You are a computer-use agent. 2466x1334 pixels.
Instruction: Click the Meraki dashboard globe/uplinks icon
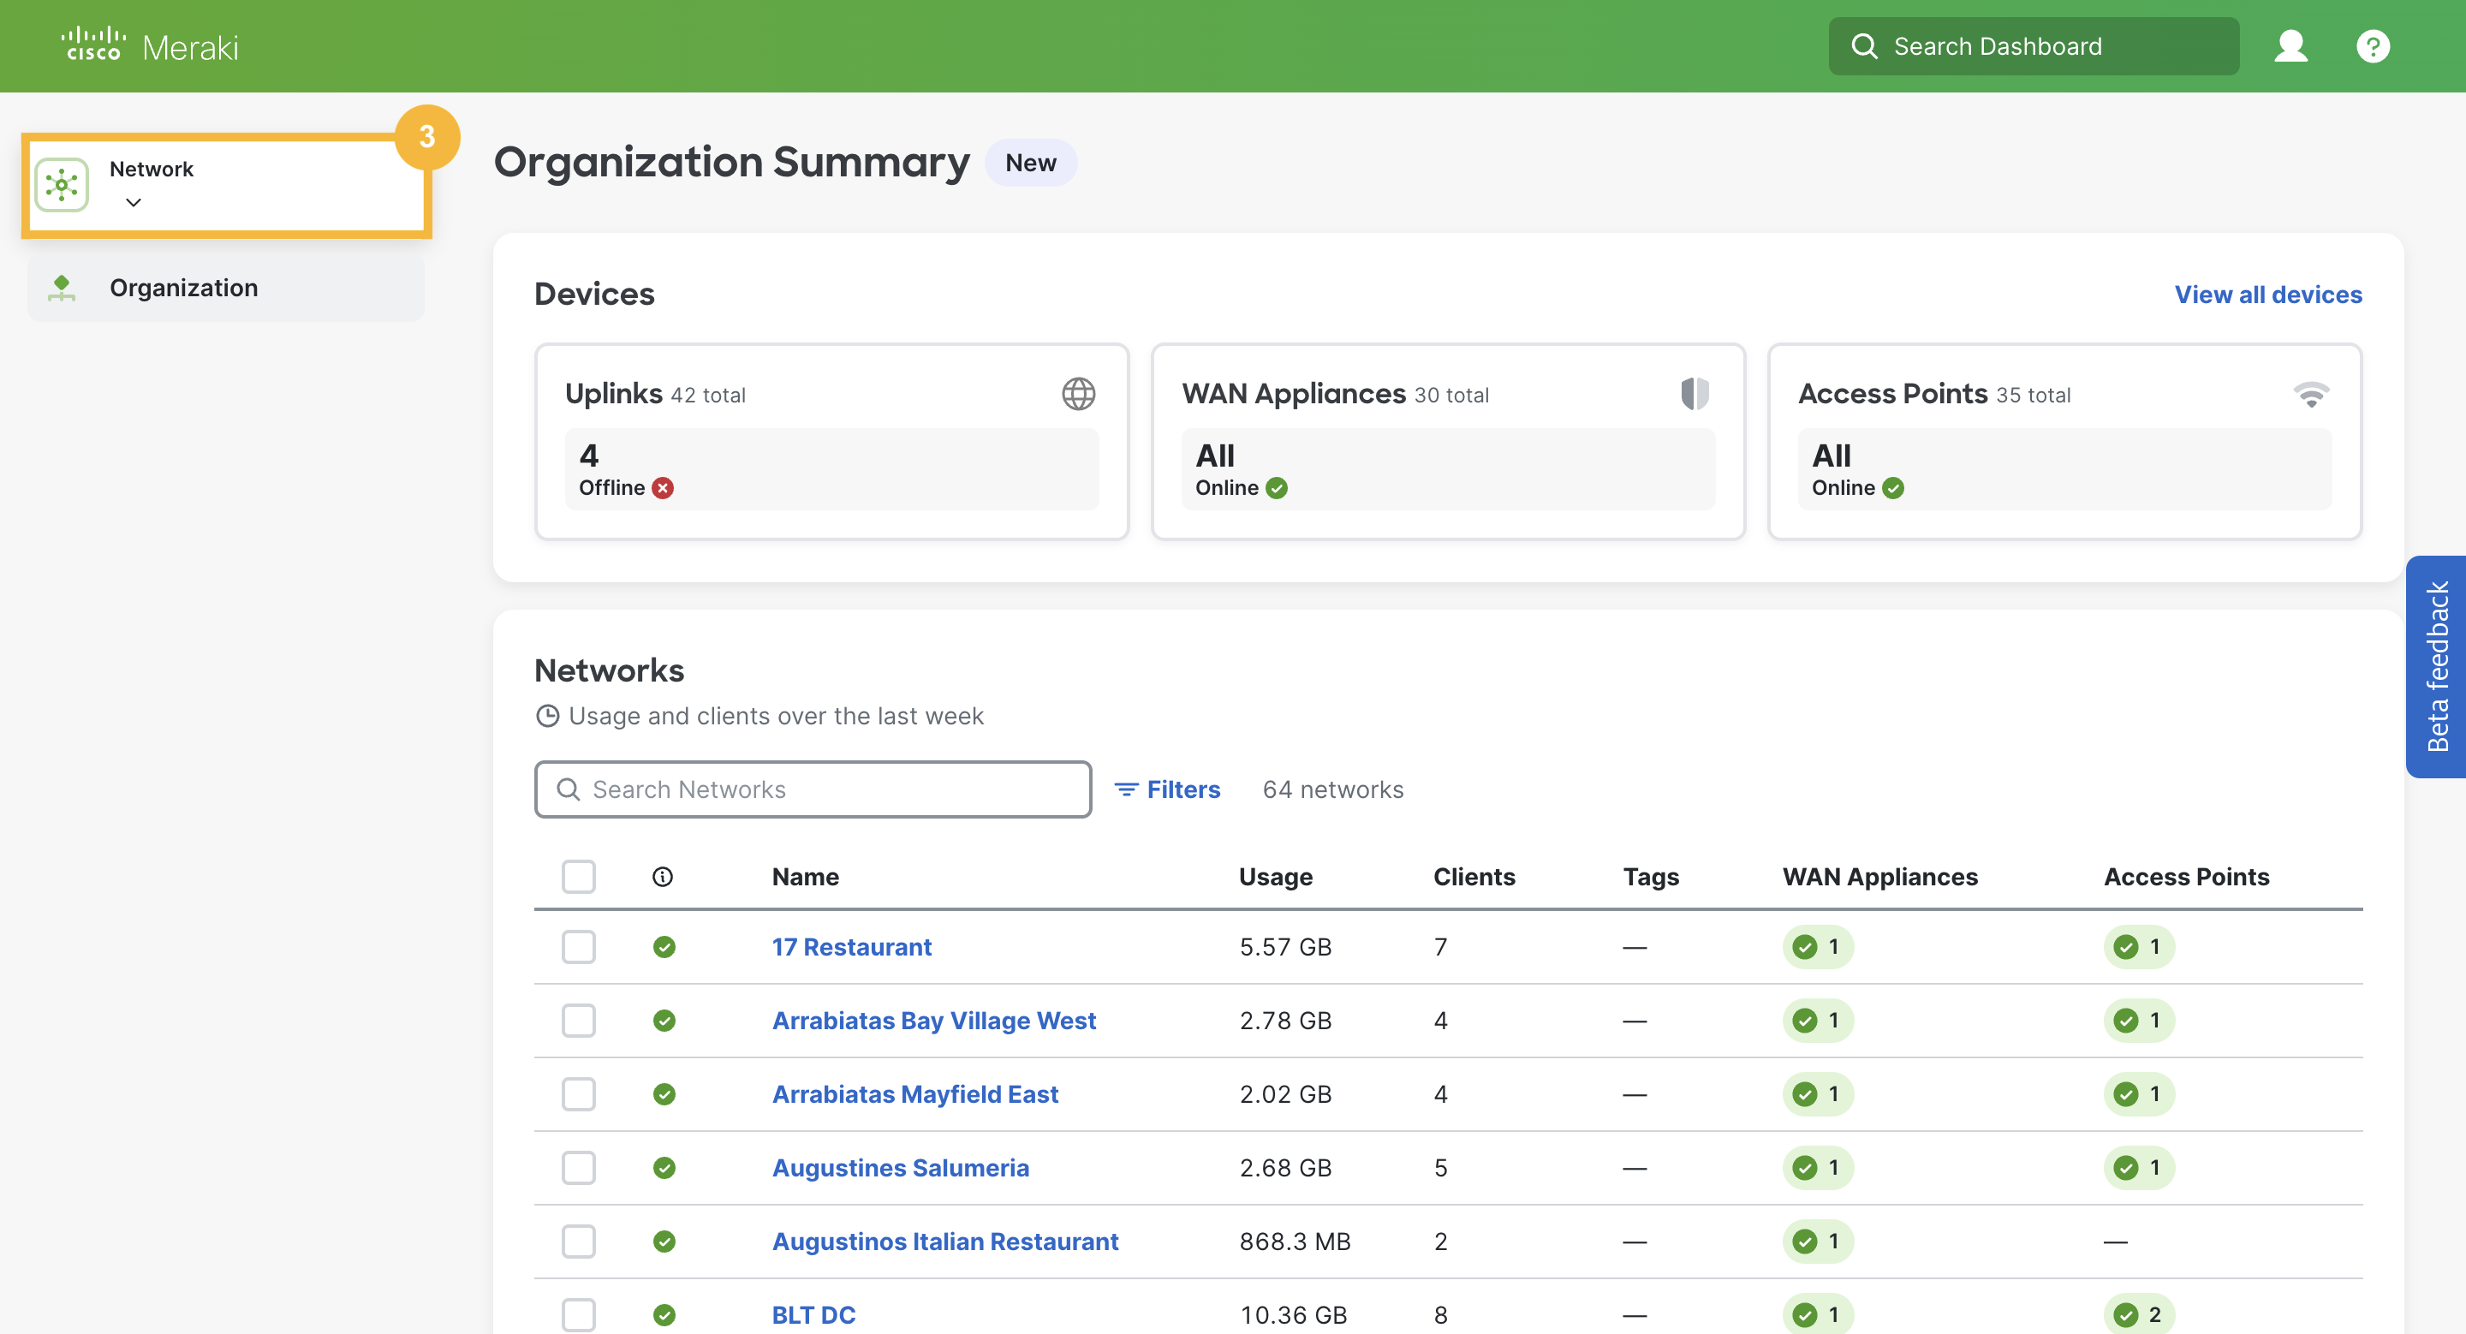[x=1078, y=393]
